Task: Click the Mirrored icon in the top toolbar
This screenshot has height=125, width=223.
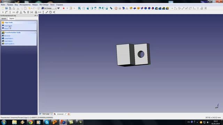Action: point(156,8)
